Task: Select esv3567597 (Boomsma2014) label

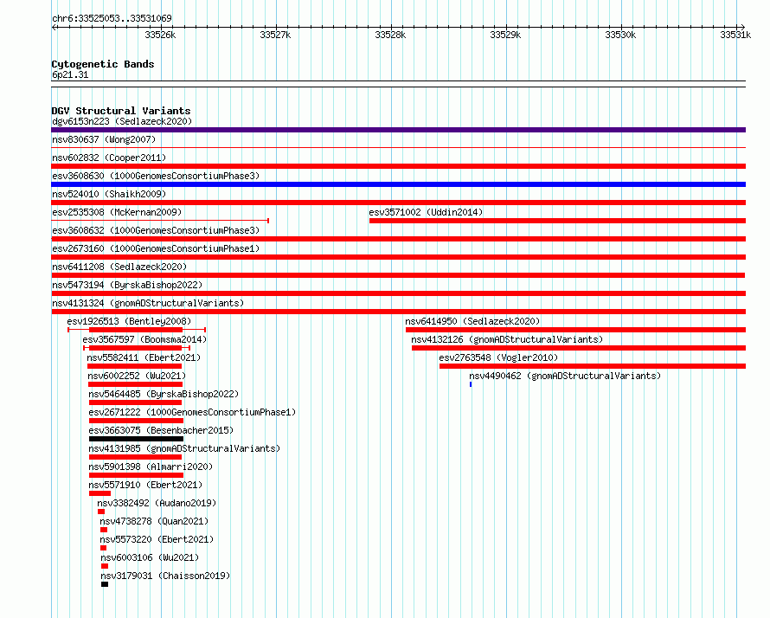Action: (x=144, y=339)
